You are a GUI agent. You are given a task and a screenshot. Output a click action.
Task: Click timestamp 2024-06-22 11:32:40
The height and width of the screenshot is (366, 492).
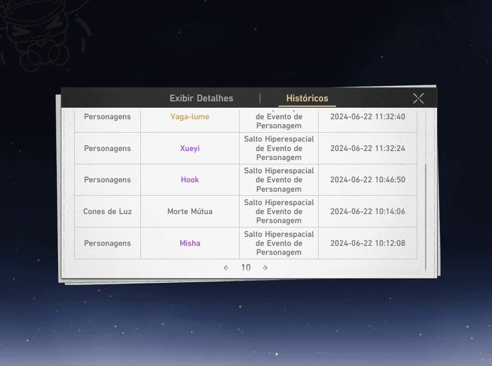pos(368,117)
